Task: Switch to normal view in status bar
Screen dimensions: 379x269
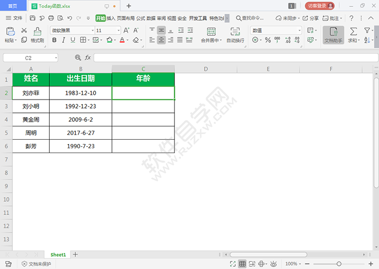Action: (242, 264)
